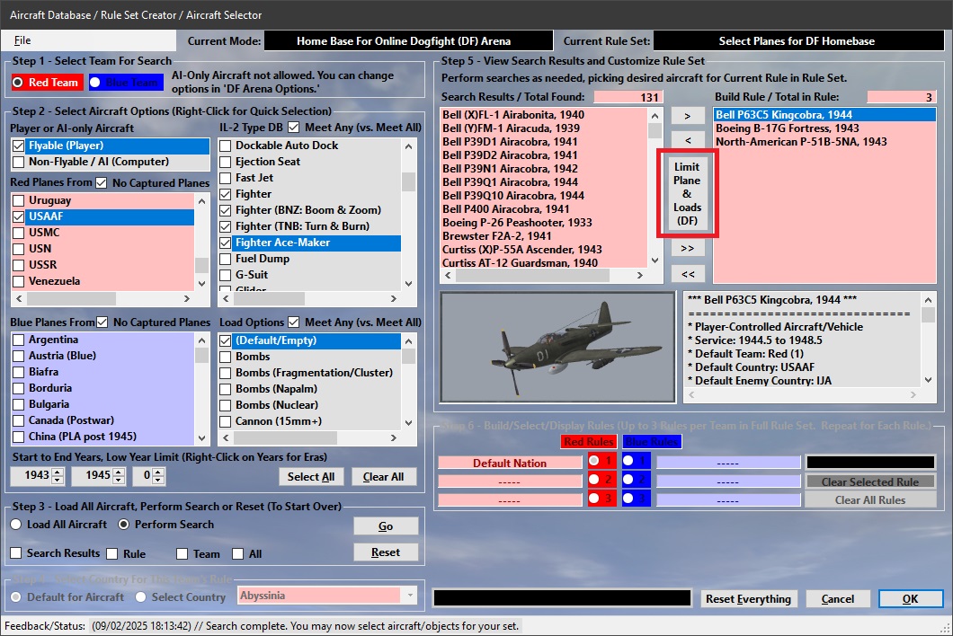Uncheck Fighter (BNZ: Boom & Zoom)
953x636 pixels.
[226, 211]
